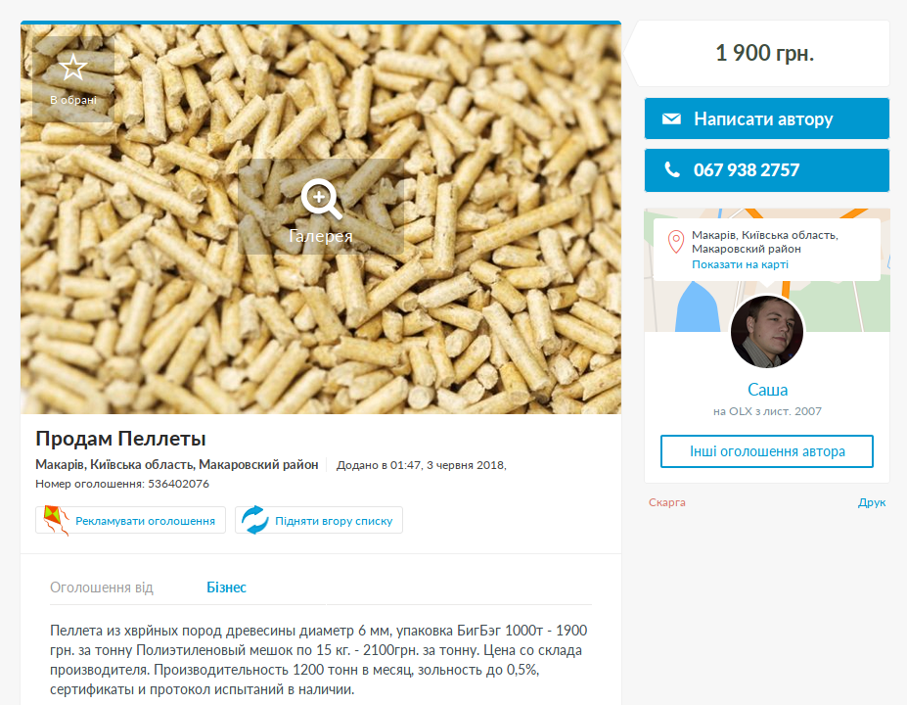The height and width of the screenshot is (705, 907).
Task: Print the listing via Друк link
Action: (x=872, y=502)
